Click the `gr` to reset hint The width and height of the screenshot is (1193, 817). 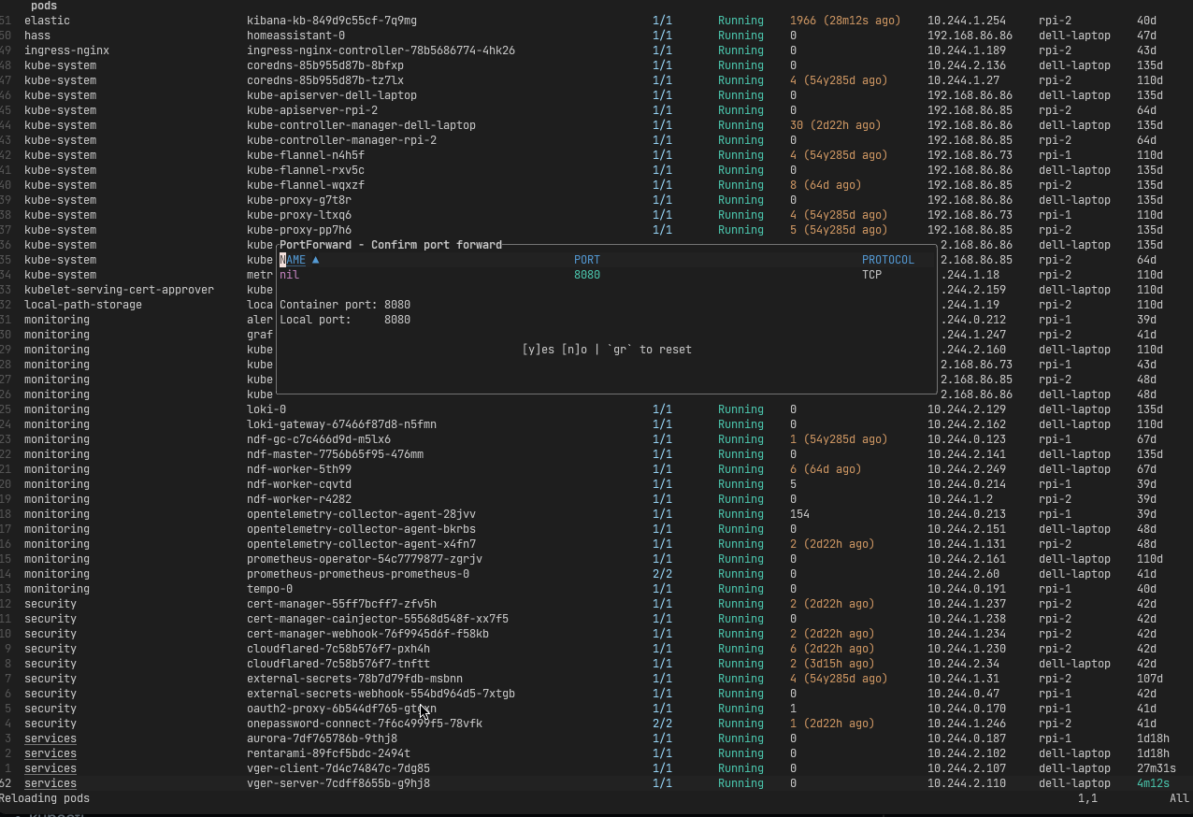[651, 350]
